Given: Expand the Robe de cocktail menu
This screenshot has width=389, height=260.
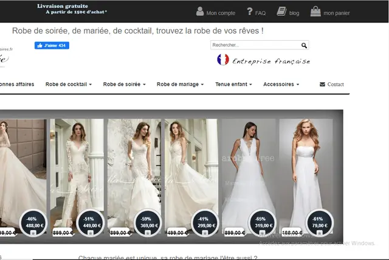Looking at the screenshot, I should pyautogui.click(x=69, y=84).
